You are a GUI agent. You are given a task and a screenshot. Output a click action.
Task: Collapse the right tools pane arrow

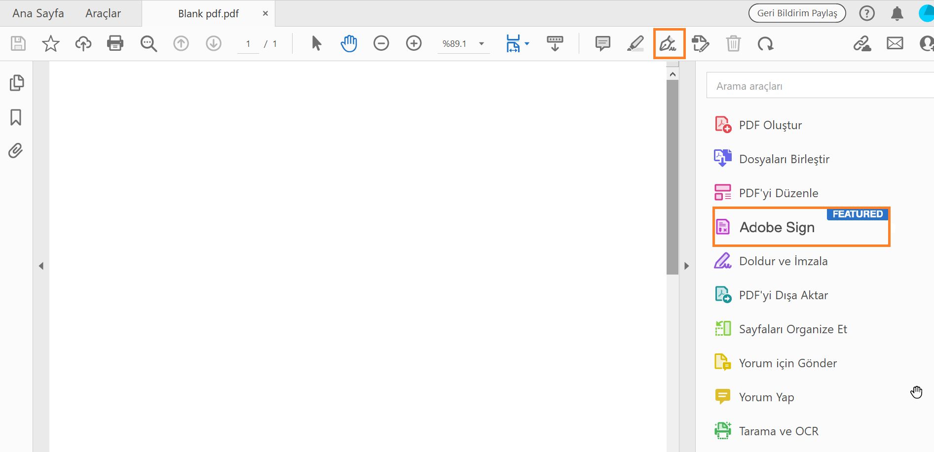click(687, 266)
